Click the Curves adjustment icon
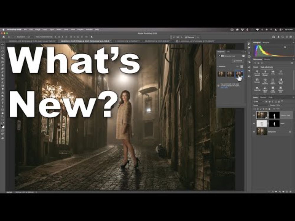This screenshot has height=221, width=295. point(281,72)
